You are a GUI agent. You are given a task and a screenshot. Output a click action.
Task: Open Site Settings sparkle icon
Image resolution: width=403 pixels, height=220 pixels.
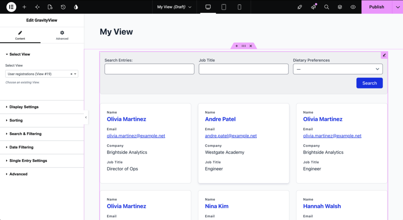tap(37, 7)
